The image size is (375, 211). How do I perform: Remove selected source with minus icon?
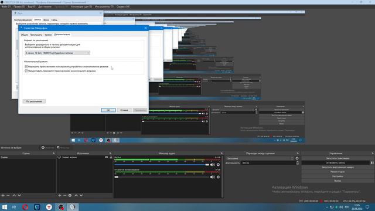pos(64,195)
